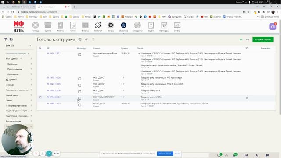Open the Помощь lifebuoy icon in top navigation
This screenshot has height=158, width=281.
coord(36,25)
